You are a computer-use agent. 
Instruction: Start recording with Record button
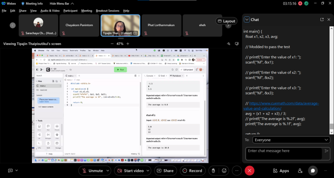(x=193, y=171)
